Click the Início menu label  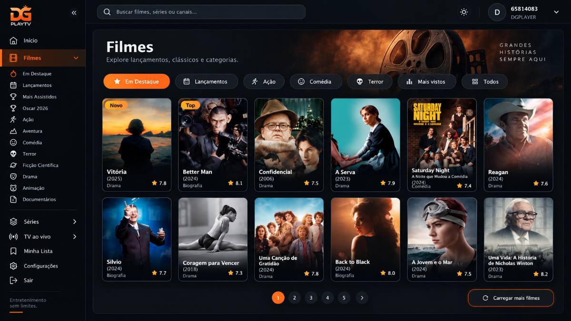(x=30, y=40)
